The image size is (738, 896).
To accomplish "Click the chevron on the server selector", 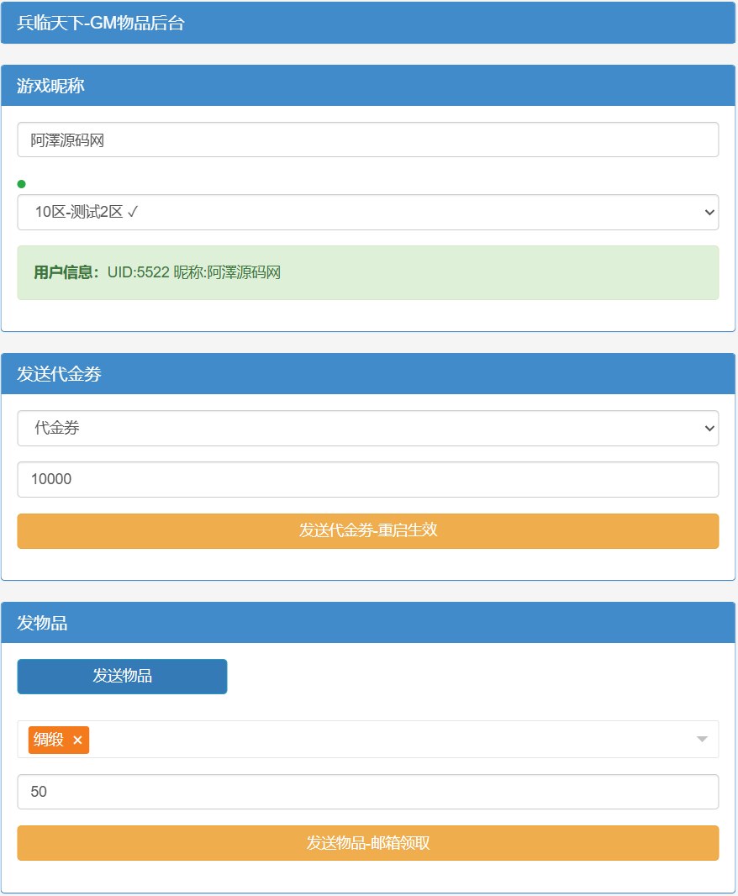I will tap(709, 213).
